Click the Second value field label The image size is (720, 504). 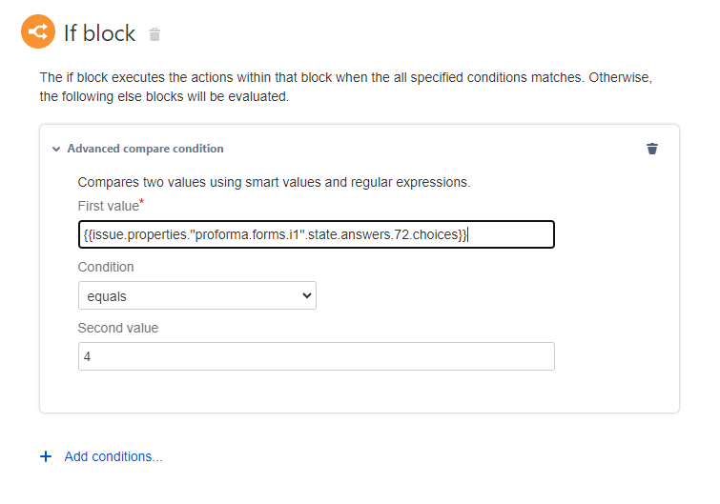click(x=118, y=328)
